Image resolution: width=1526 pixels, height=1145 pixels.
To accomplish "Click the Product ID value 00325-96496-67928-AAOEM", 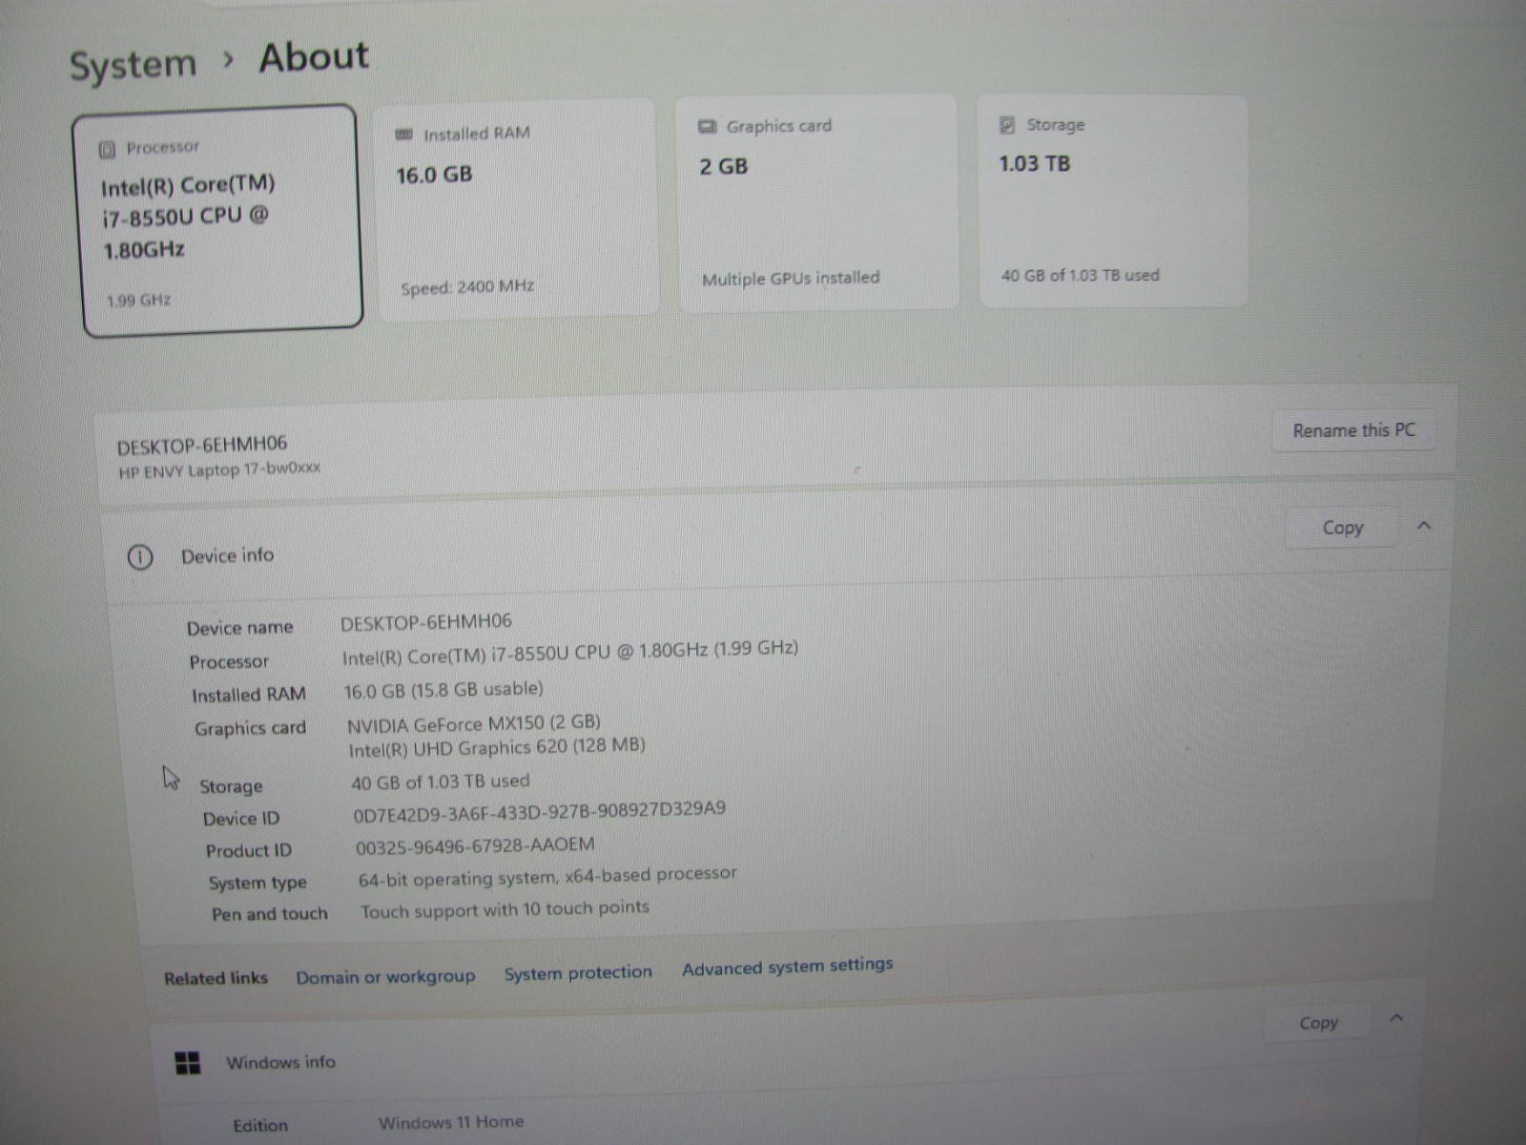I will pos(475,846).
